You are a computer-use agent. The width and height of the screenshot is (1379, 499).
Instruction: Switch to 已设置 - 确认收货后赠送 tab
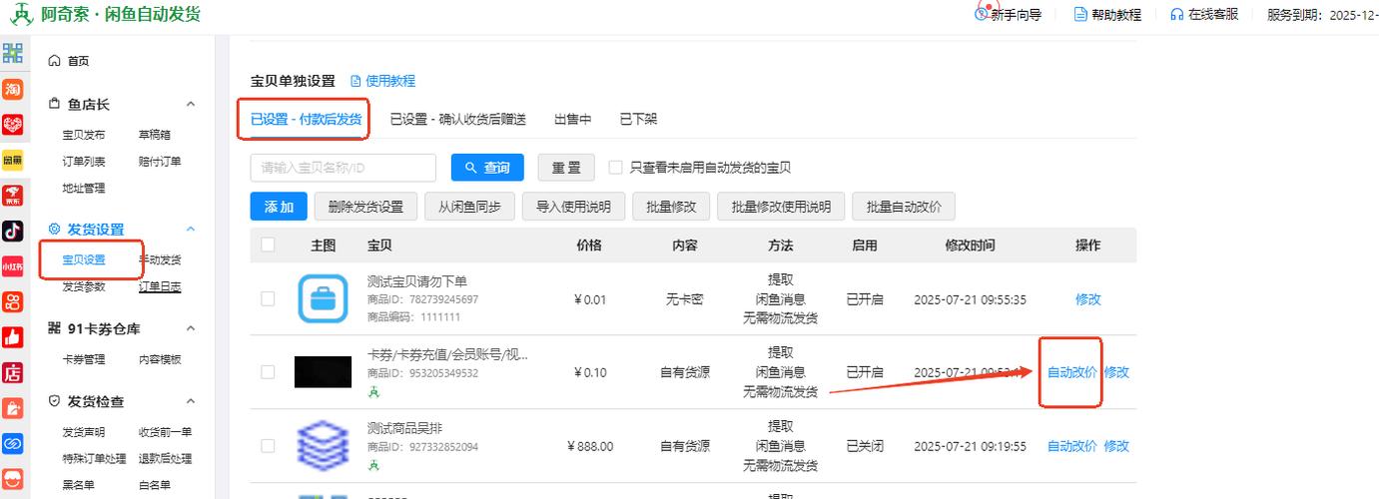point(457,119)
